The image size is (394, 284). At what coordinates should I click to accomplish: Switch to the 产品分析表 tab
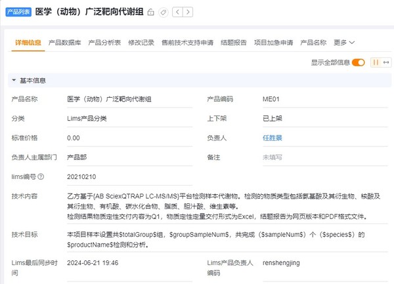click(x=105, y=43)
